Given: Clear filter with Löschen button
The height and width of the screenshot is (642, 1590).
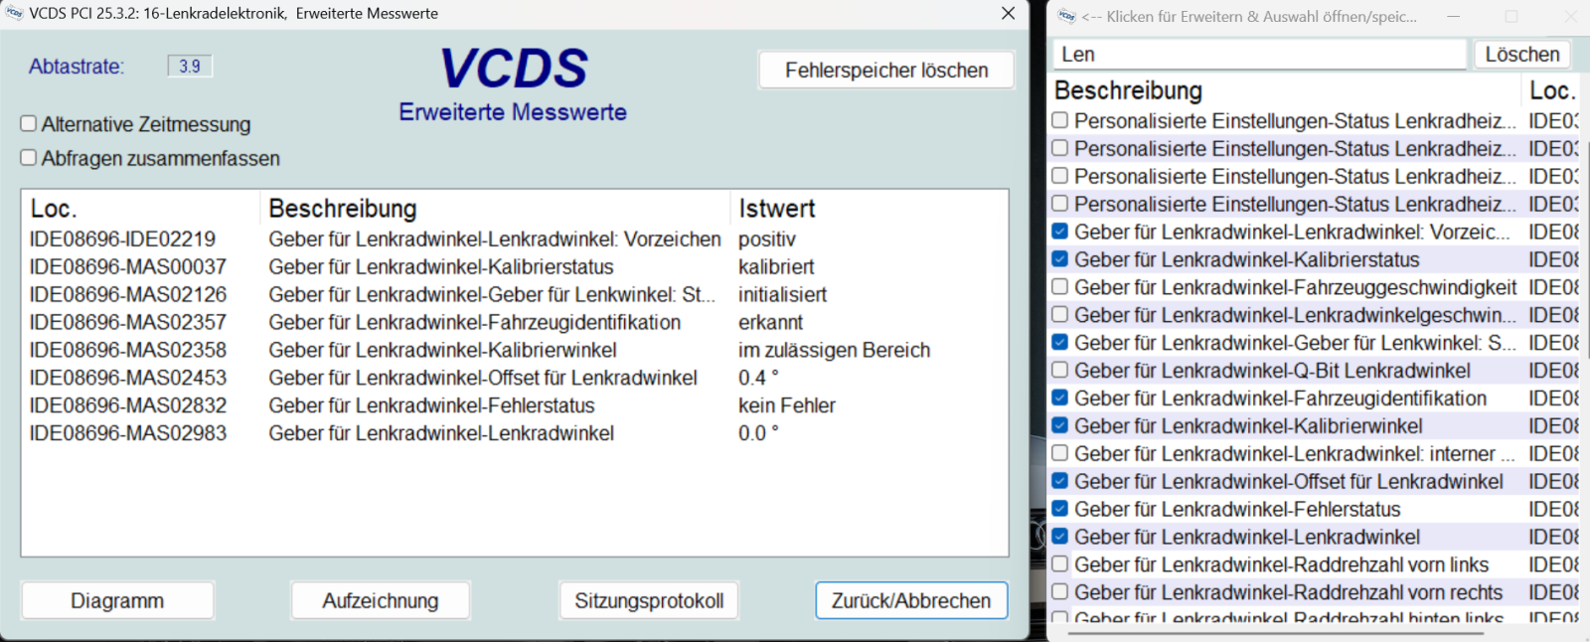Looking at the screenshot, I should click(x=1522, y=54).
